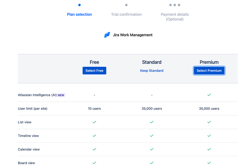
Task: Click the Select Free button
Action: click(94, 71)
